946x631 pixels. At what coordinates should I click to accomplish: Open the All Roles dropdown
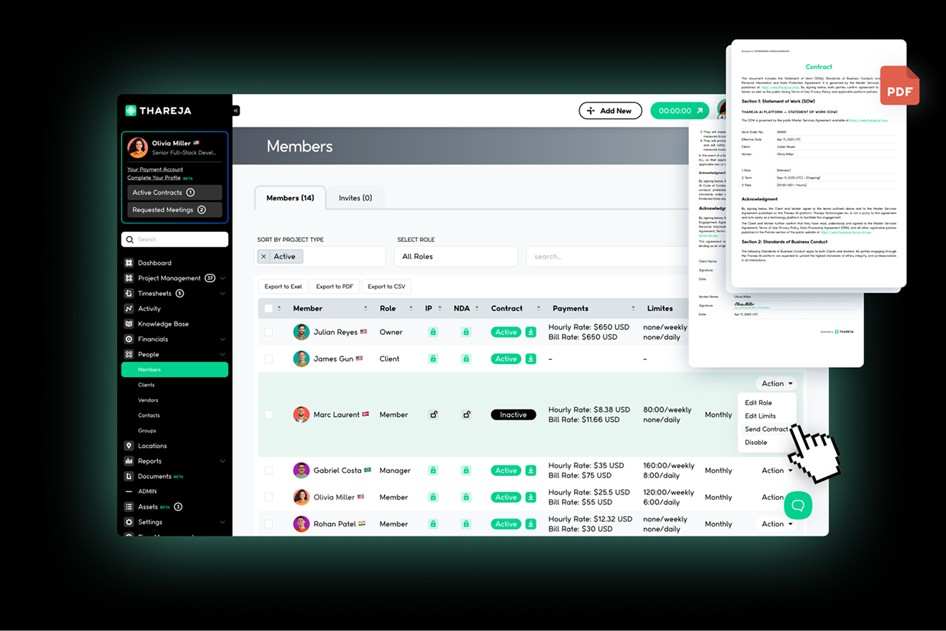point(456,257)
